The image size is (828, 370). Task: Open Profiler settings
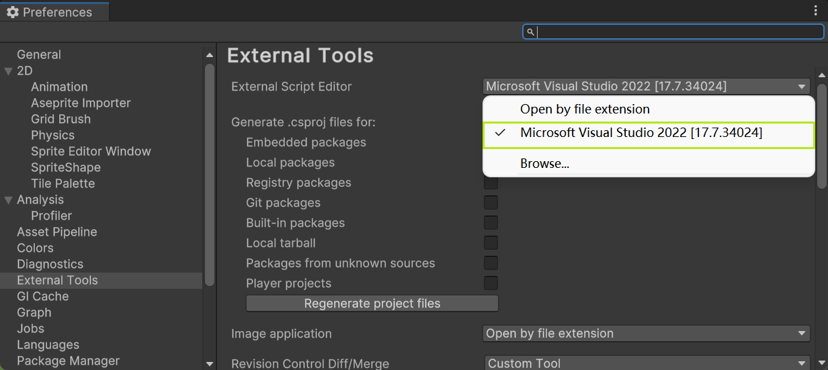51,216
